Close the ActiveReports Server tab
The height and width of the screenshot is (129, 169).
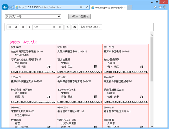pyautogui.click(x=125, y=8)
